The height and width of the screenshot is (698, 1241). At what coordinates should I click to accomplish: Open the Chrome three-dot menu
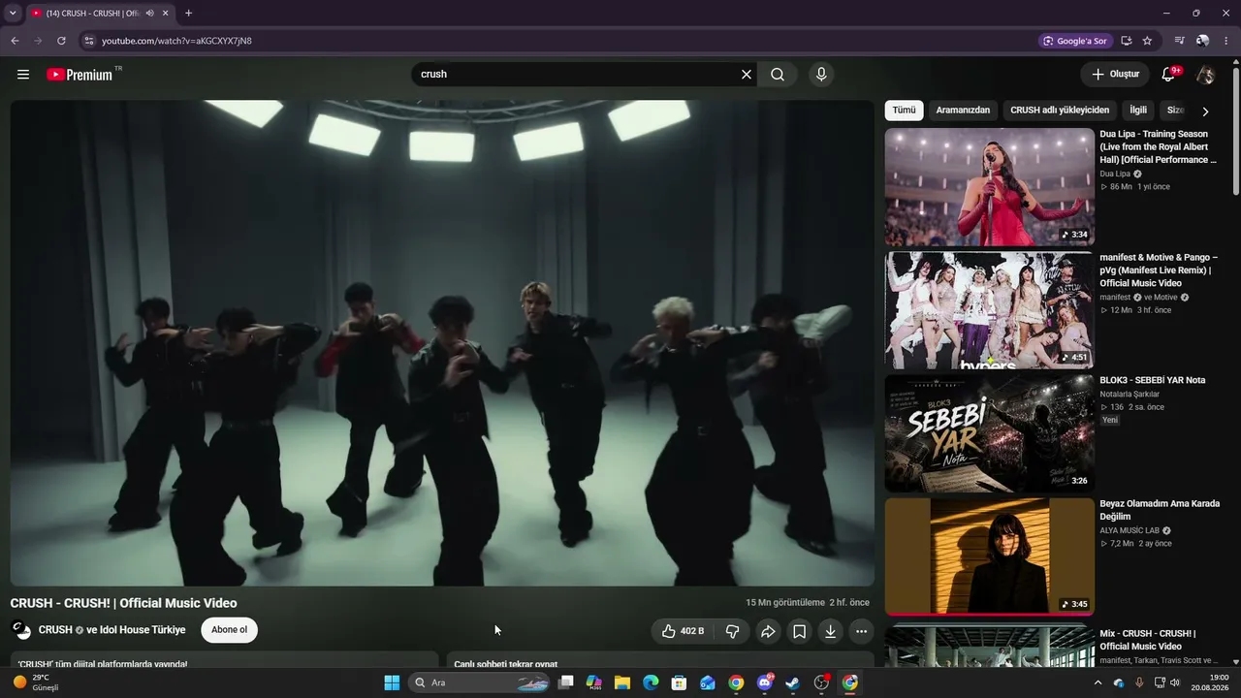click(1225, 41)
